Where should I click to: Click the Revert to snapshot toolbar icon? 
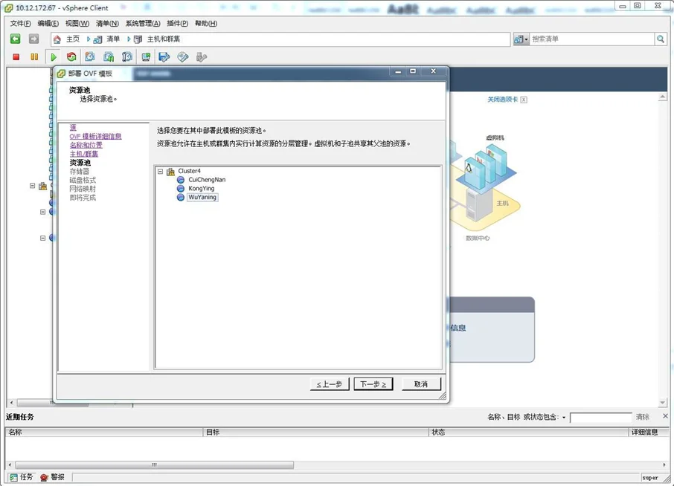109,56
